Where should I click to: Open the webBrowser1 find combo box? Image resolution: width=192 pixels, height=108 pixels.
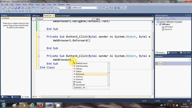(84, 8)
